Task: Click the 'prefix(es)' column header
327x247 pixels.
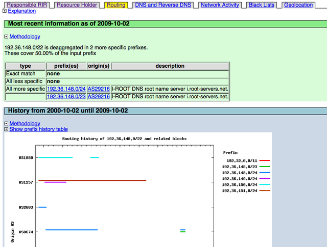Action: click(x=66, y=66)
